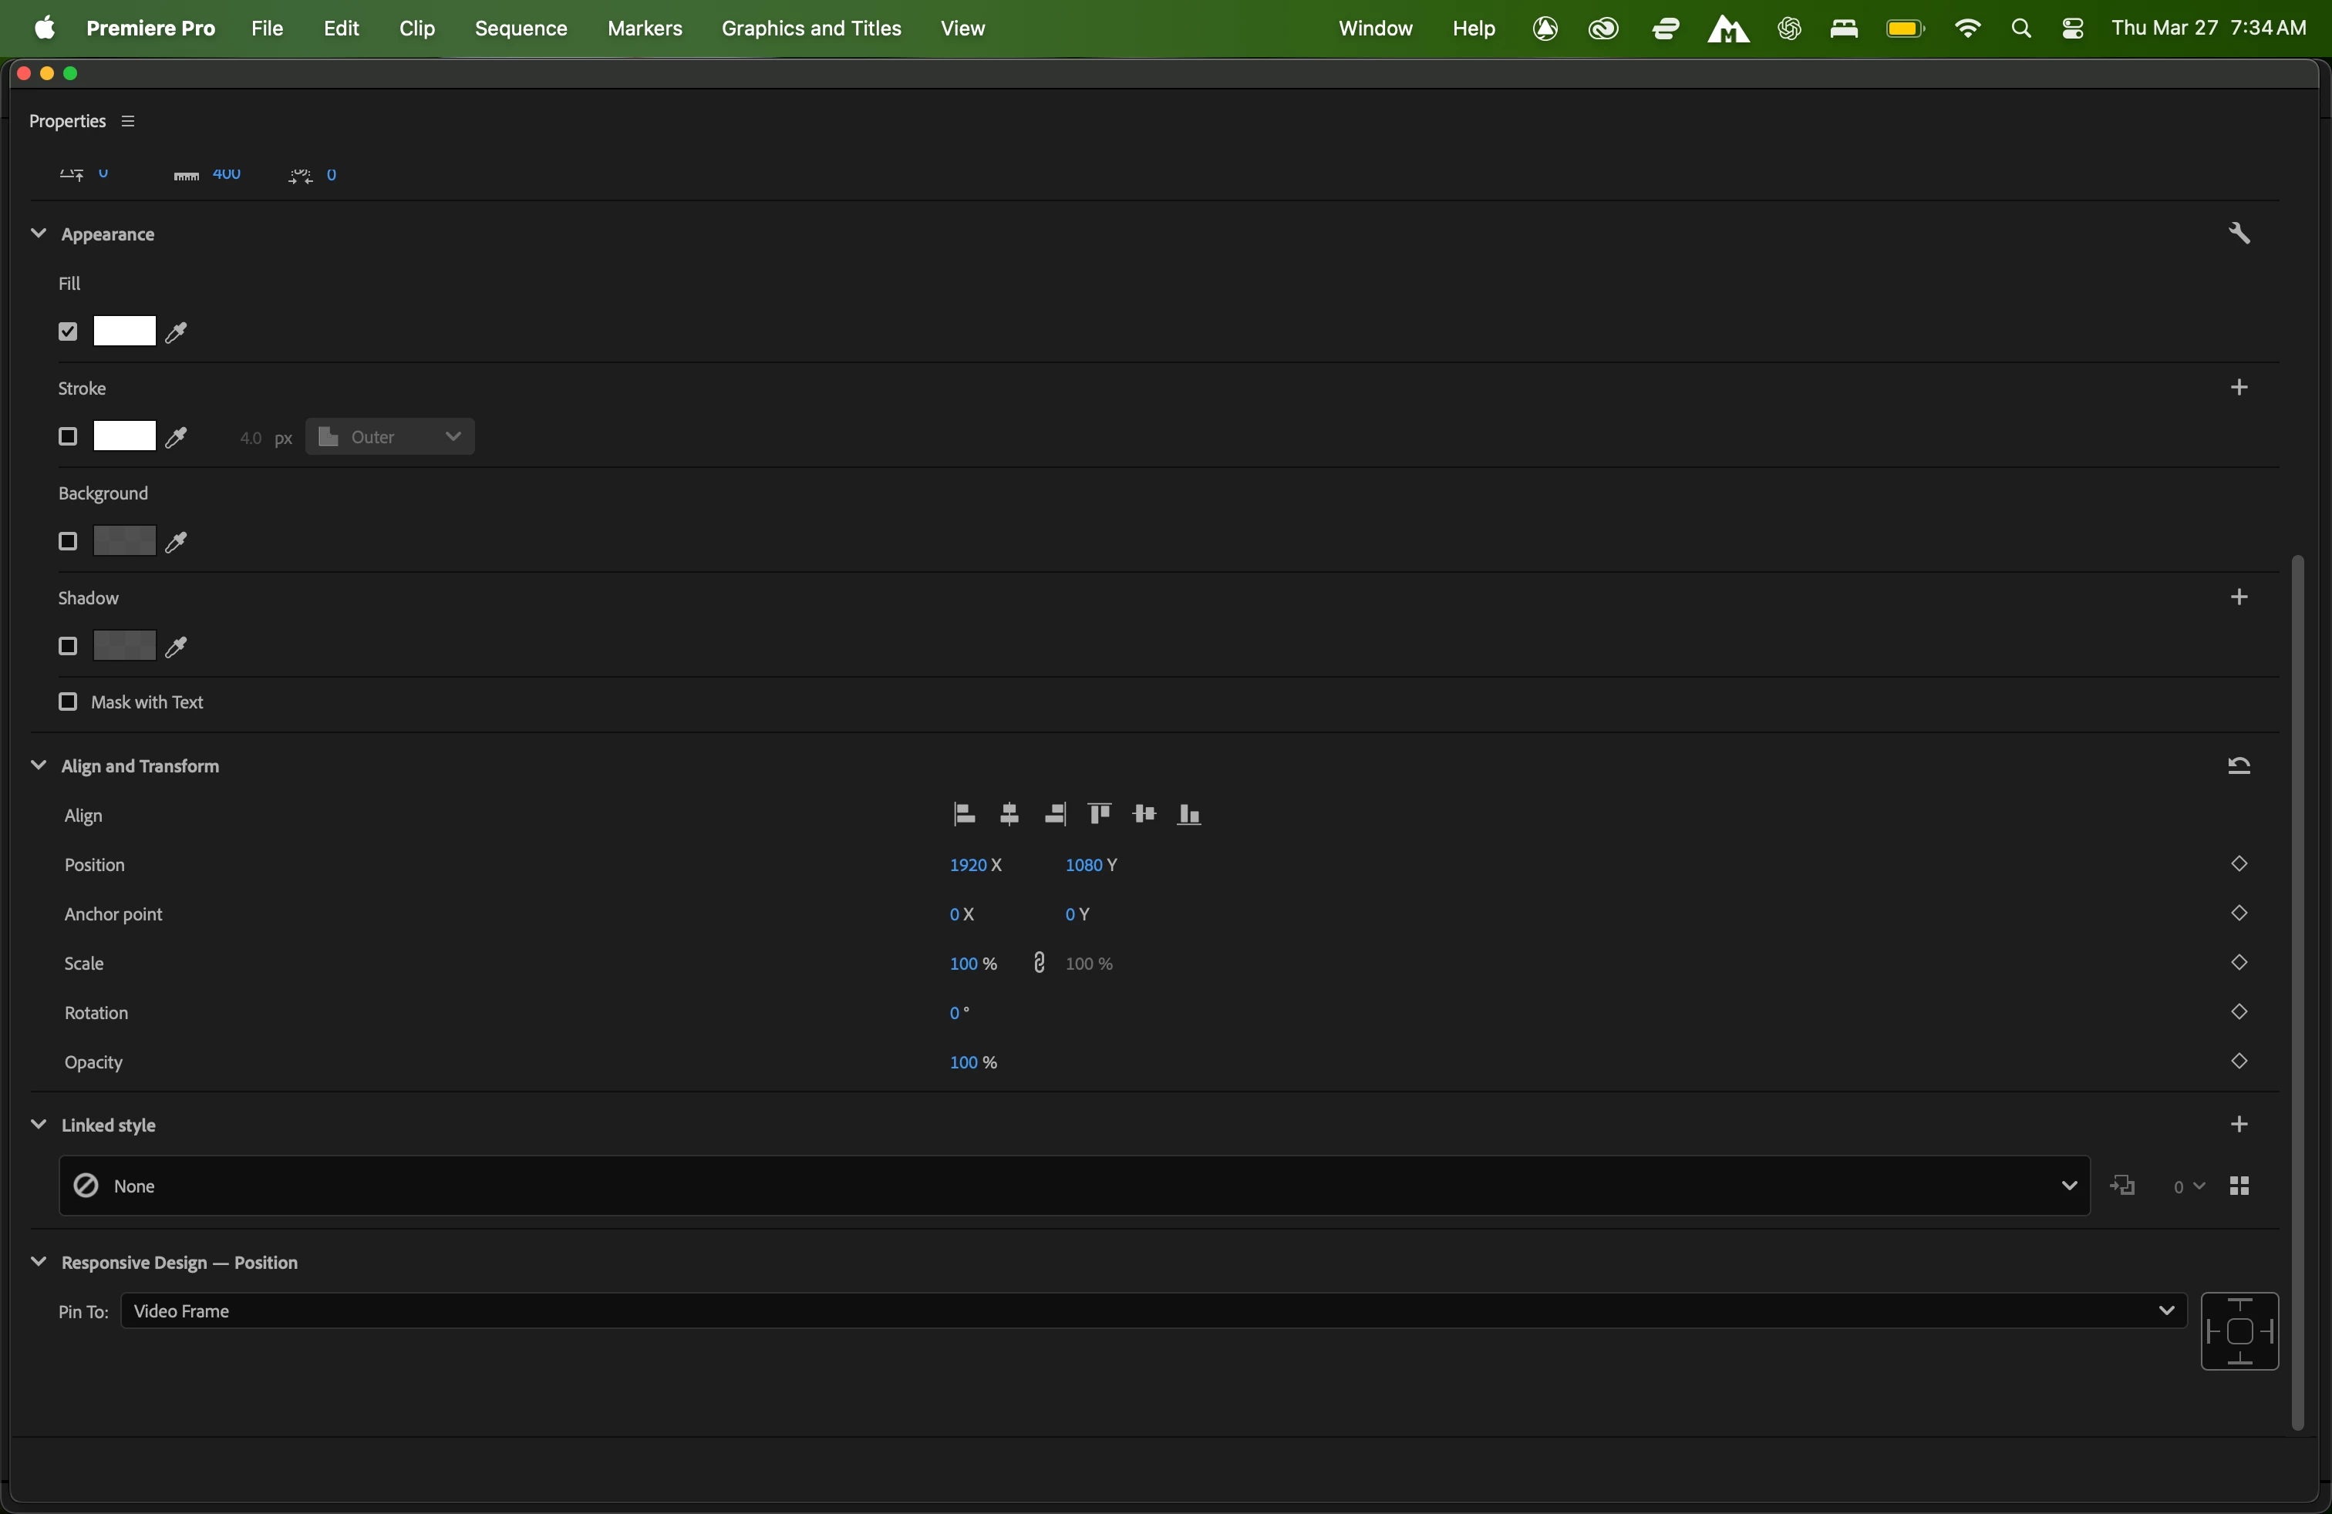2332x1514 pixels.
Task: Click the scale link proportions icon
Action: [x=1040, y=964]
